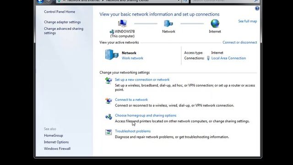
Task: Click the WINDOWS7B computer icon in map
Action: point(122,23)
